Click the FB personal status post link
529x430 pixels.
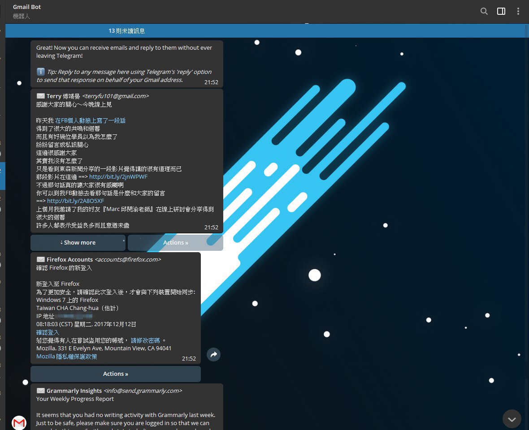(90, 120)
